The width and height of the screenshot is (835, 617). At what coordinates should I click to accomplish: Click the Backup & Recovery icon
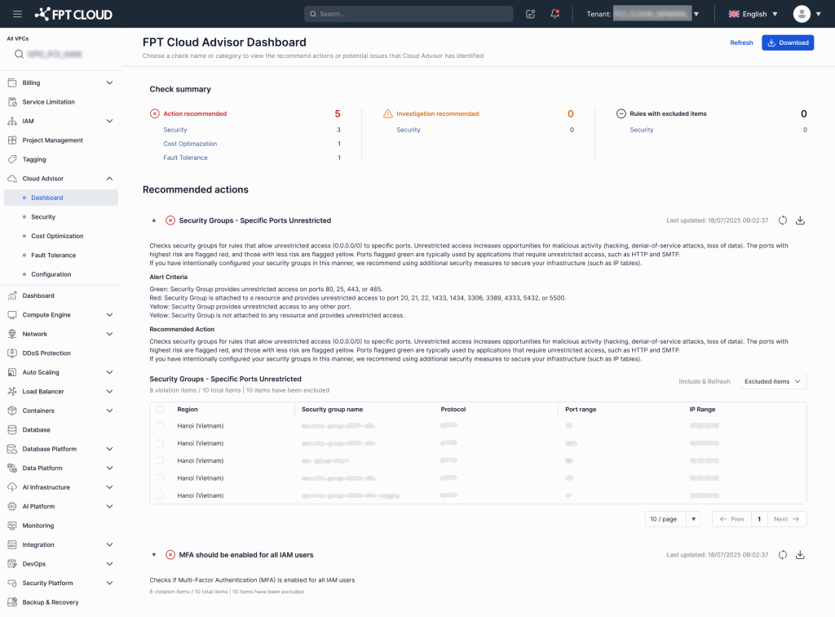(12, 602)
